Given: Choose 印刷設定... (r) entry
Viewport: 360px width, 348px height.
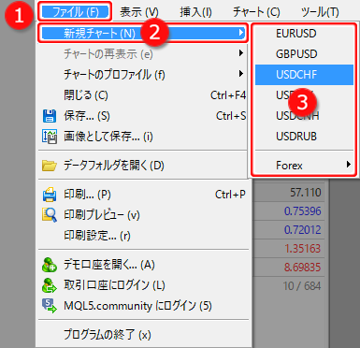Looking at the screenshot, I should coord(143,236).
